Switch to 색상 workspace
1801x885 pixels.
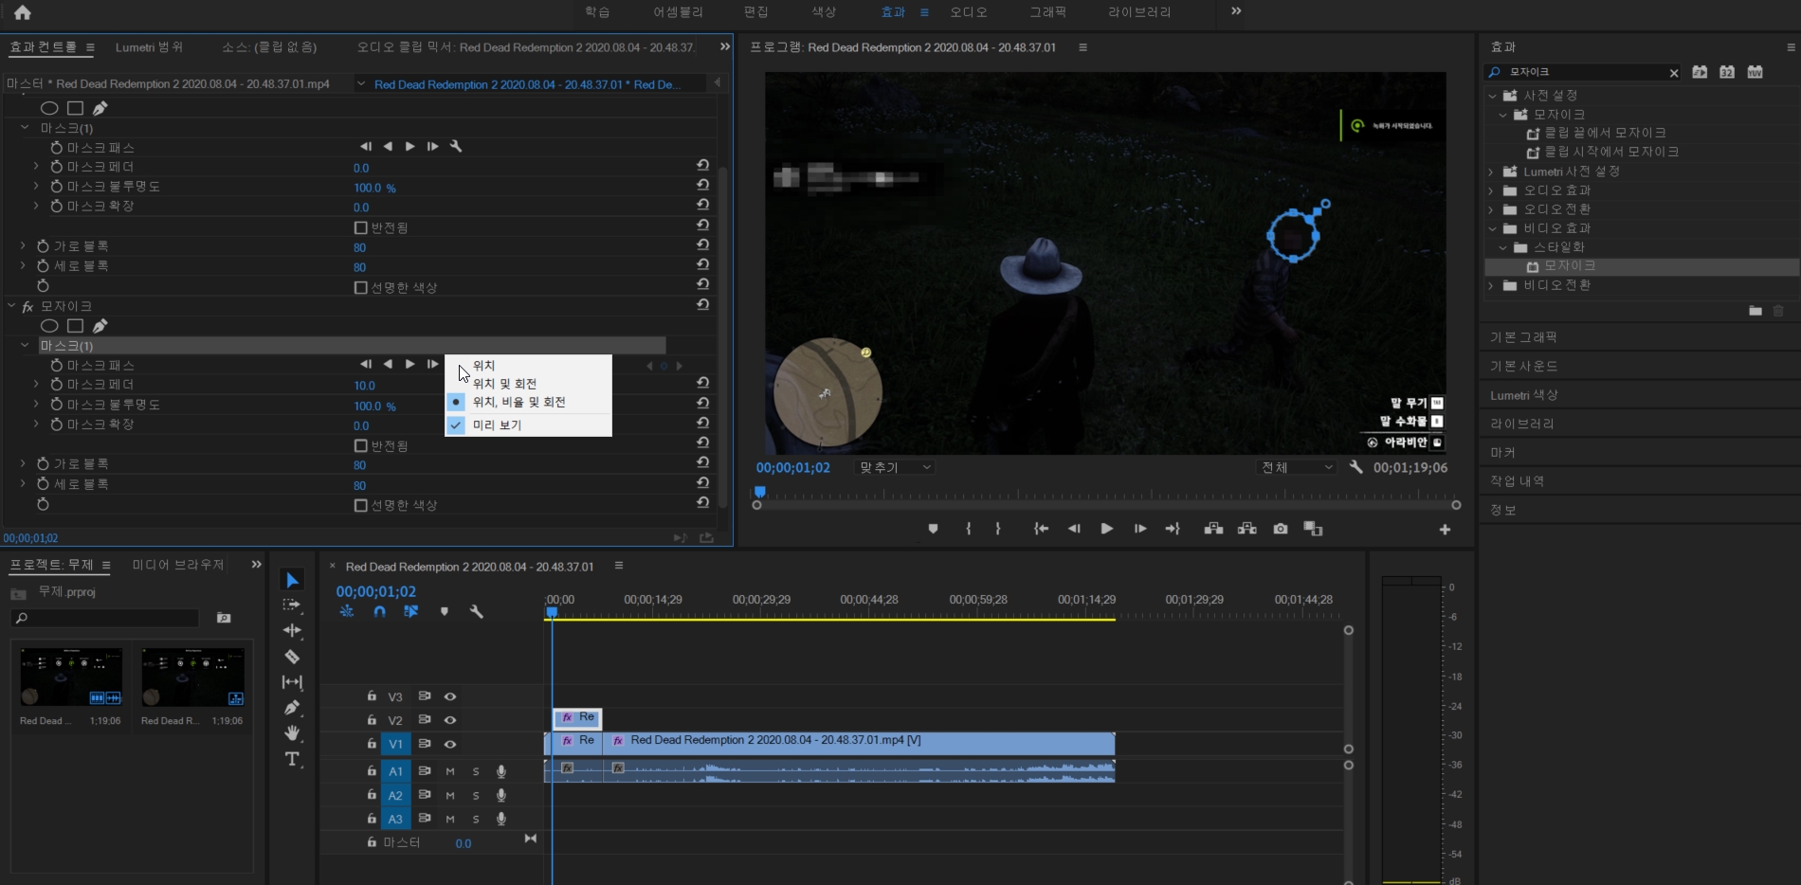824,12
